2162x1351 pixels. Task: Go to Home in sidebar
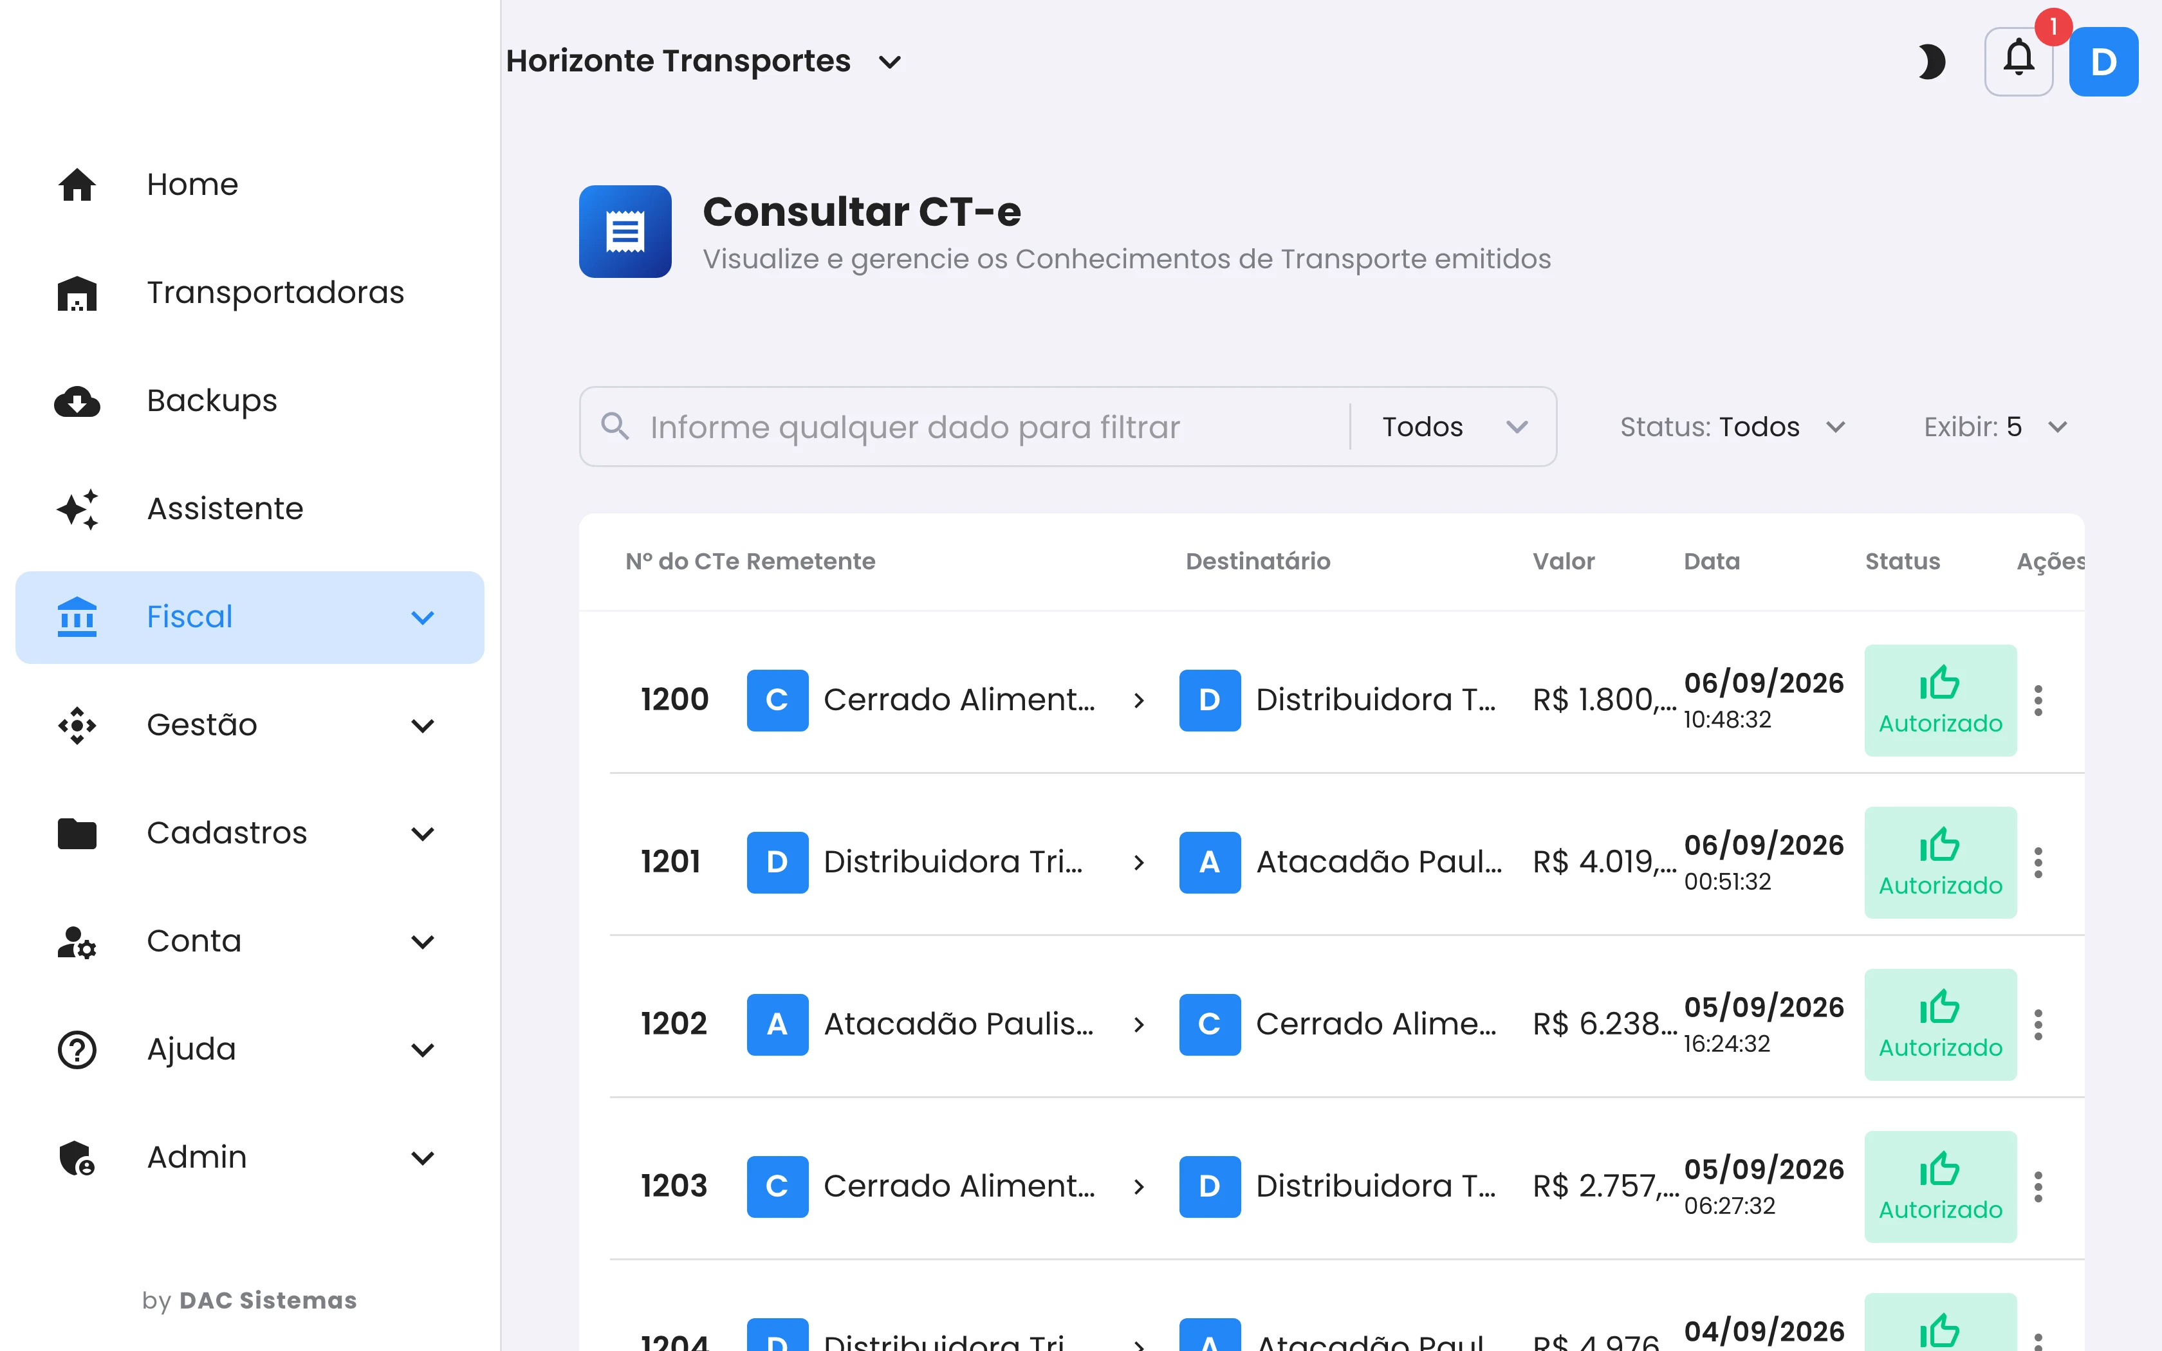pos(250,185)
